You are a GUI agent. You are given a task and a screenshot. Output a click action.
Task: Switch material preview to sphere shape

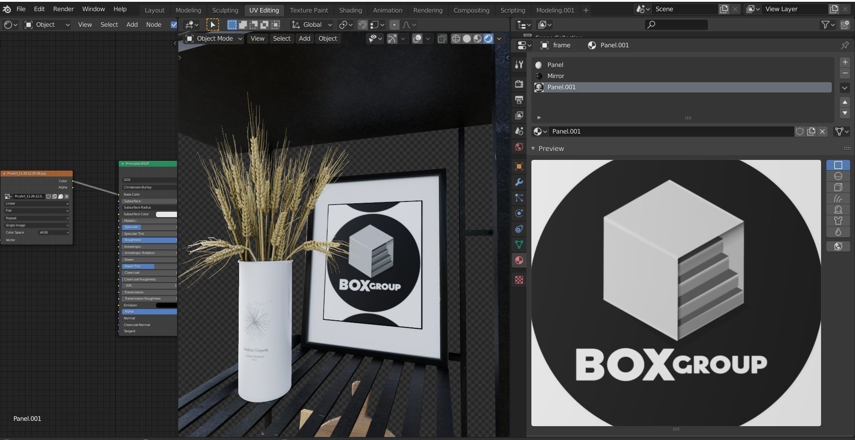839,176
